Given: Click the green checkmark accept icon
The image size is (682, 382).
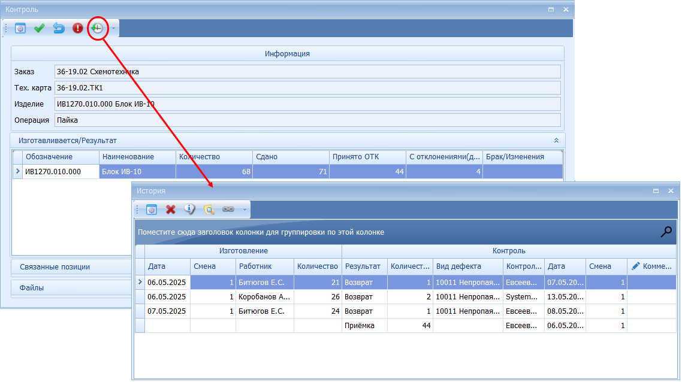Looking at the screenshot, I should [40, 28].
